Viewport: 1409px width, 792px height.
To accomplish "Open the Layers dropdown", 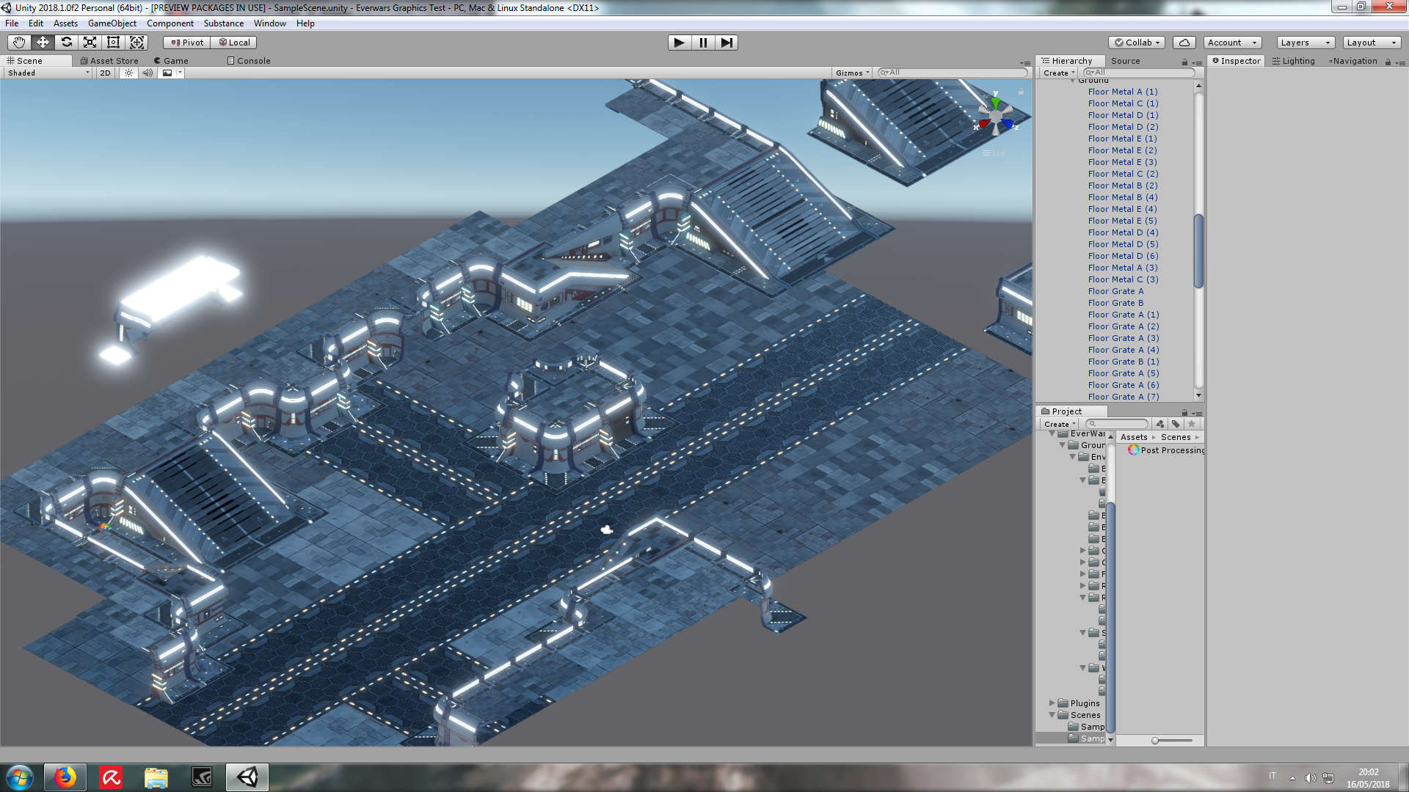I will (1305, 43).
